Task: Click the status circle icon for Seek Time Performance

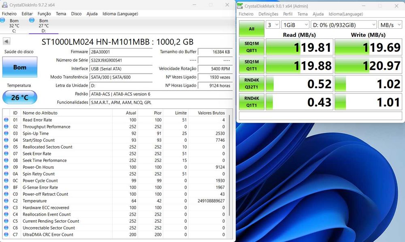Action: tap(6, 160)
